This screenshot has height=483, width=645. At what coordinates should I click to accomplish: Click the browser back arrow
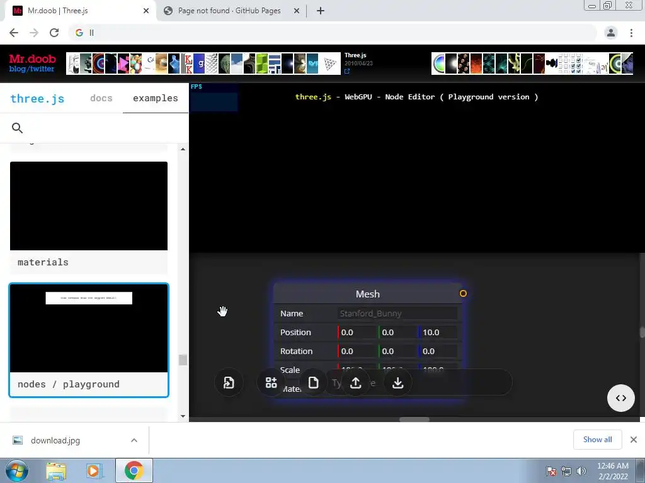click(14, 33)
